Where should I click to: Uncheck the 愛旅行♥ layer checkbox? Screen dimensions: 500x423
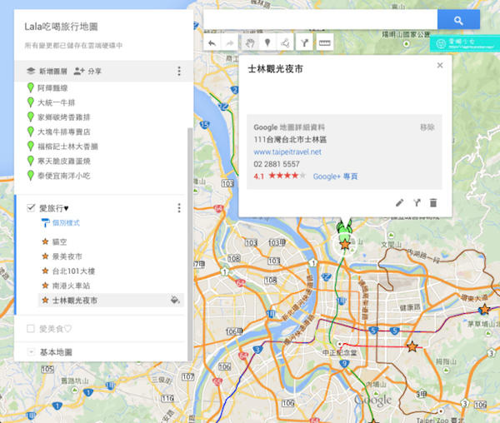click(31, 207)
